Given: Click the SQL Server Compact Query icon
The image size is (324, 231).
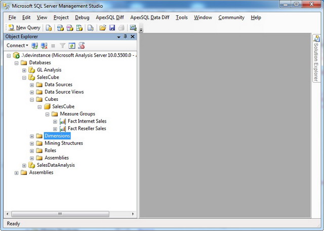Looking at the screenshot, I should [91, 27].
